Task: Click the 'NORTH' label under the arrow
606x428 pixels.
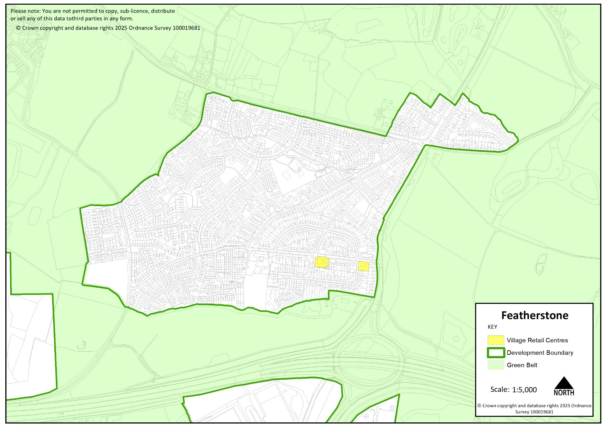Action: 564,393
